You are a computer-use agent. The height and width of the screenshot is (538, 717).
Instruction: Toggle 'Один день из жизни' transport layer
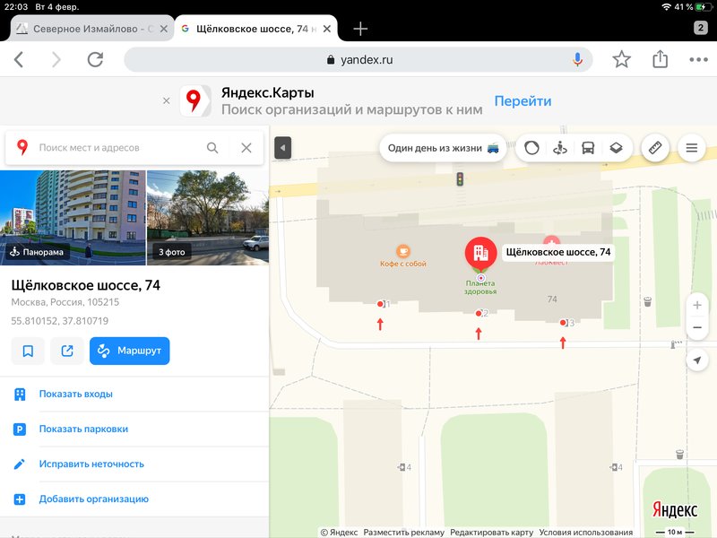coord(445,148)
